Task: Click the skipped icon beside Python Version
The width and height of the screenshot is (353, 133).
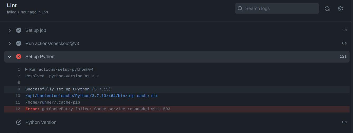Action: pyautogui.click(x=19, y=122)
